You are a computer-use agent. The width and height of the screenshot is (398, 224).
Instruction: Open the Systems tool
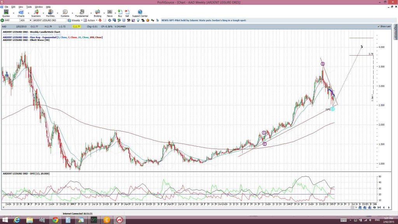[x=65, y=13]
